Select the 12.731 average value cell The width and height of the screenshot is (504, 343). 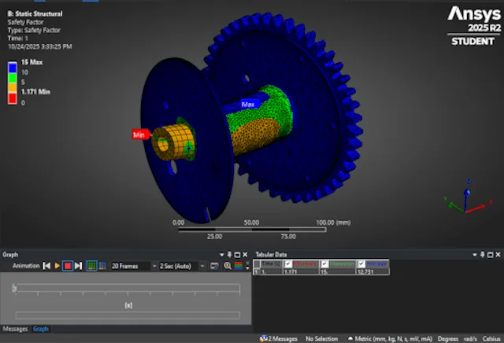pos(372,271)
